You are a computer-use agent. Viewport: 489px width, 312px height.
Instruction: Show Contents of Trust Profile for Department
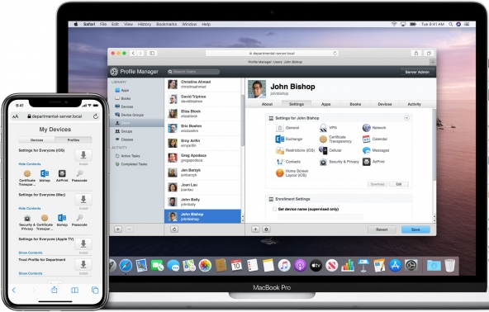[31, 273]
